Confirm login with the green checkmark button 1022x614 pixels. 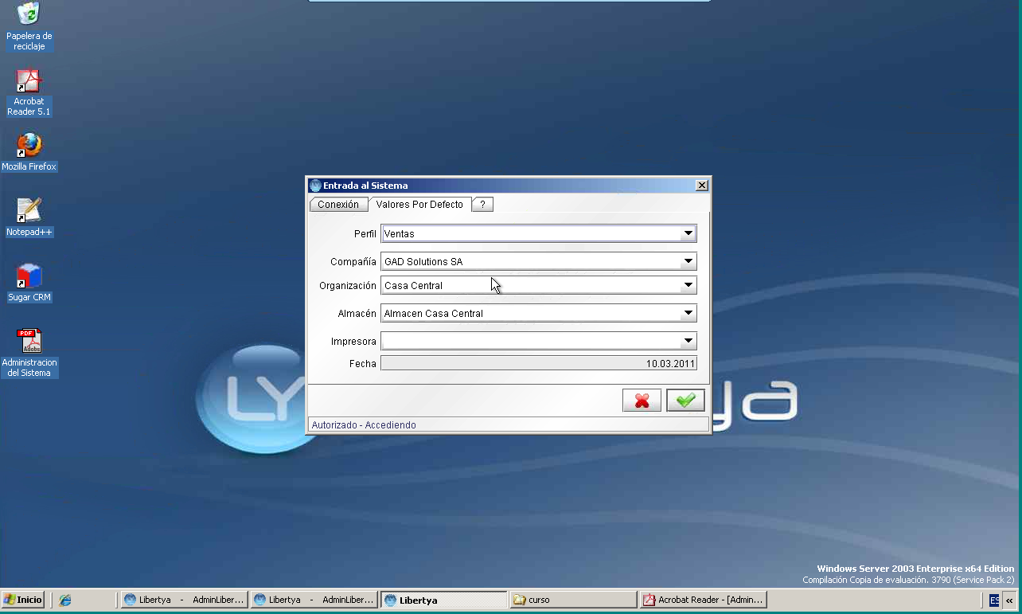(685, 401)
